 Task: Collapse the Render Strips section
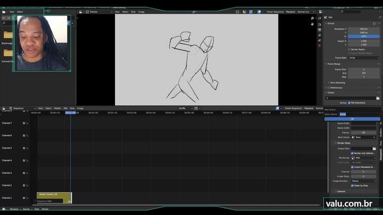(x=343, y=143)
